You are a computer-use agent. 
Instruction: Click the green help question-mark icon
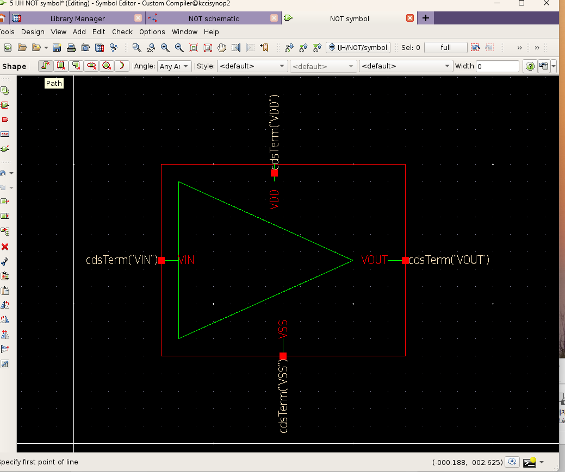point(530,66)
